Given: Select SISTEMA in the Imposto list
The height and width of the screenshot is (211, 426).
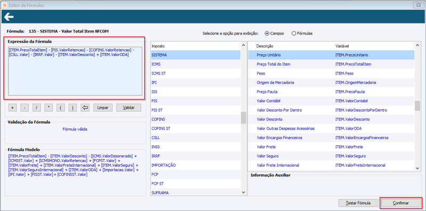Looking at the screenshot, I should 195,55.
